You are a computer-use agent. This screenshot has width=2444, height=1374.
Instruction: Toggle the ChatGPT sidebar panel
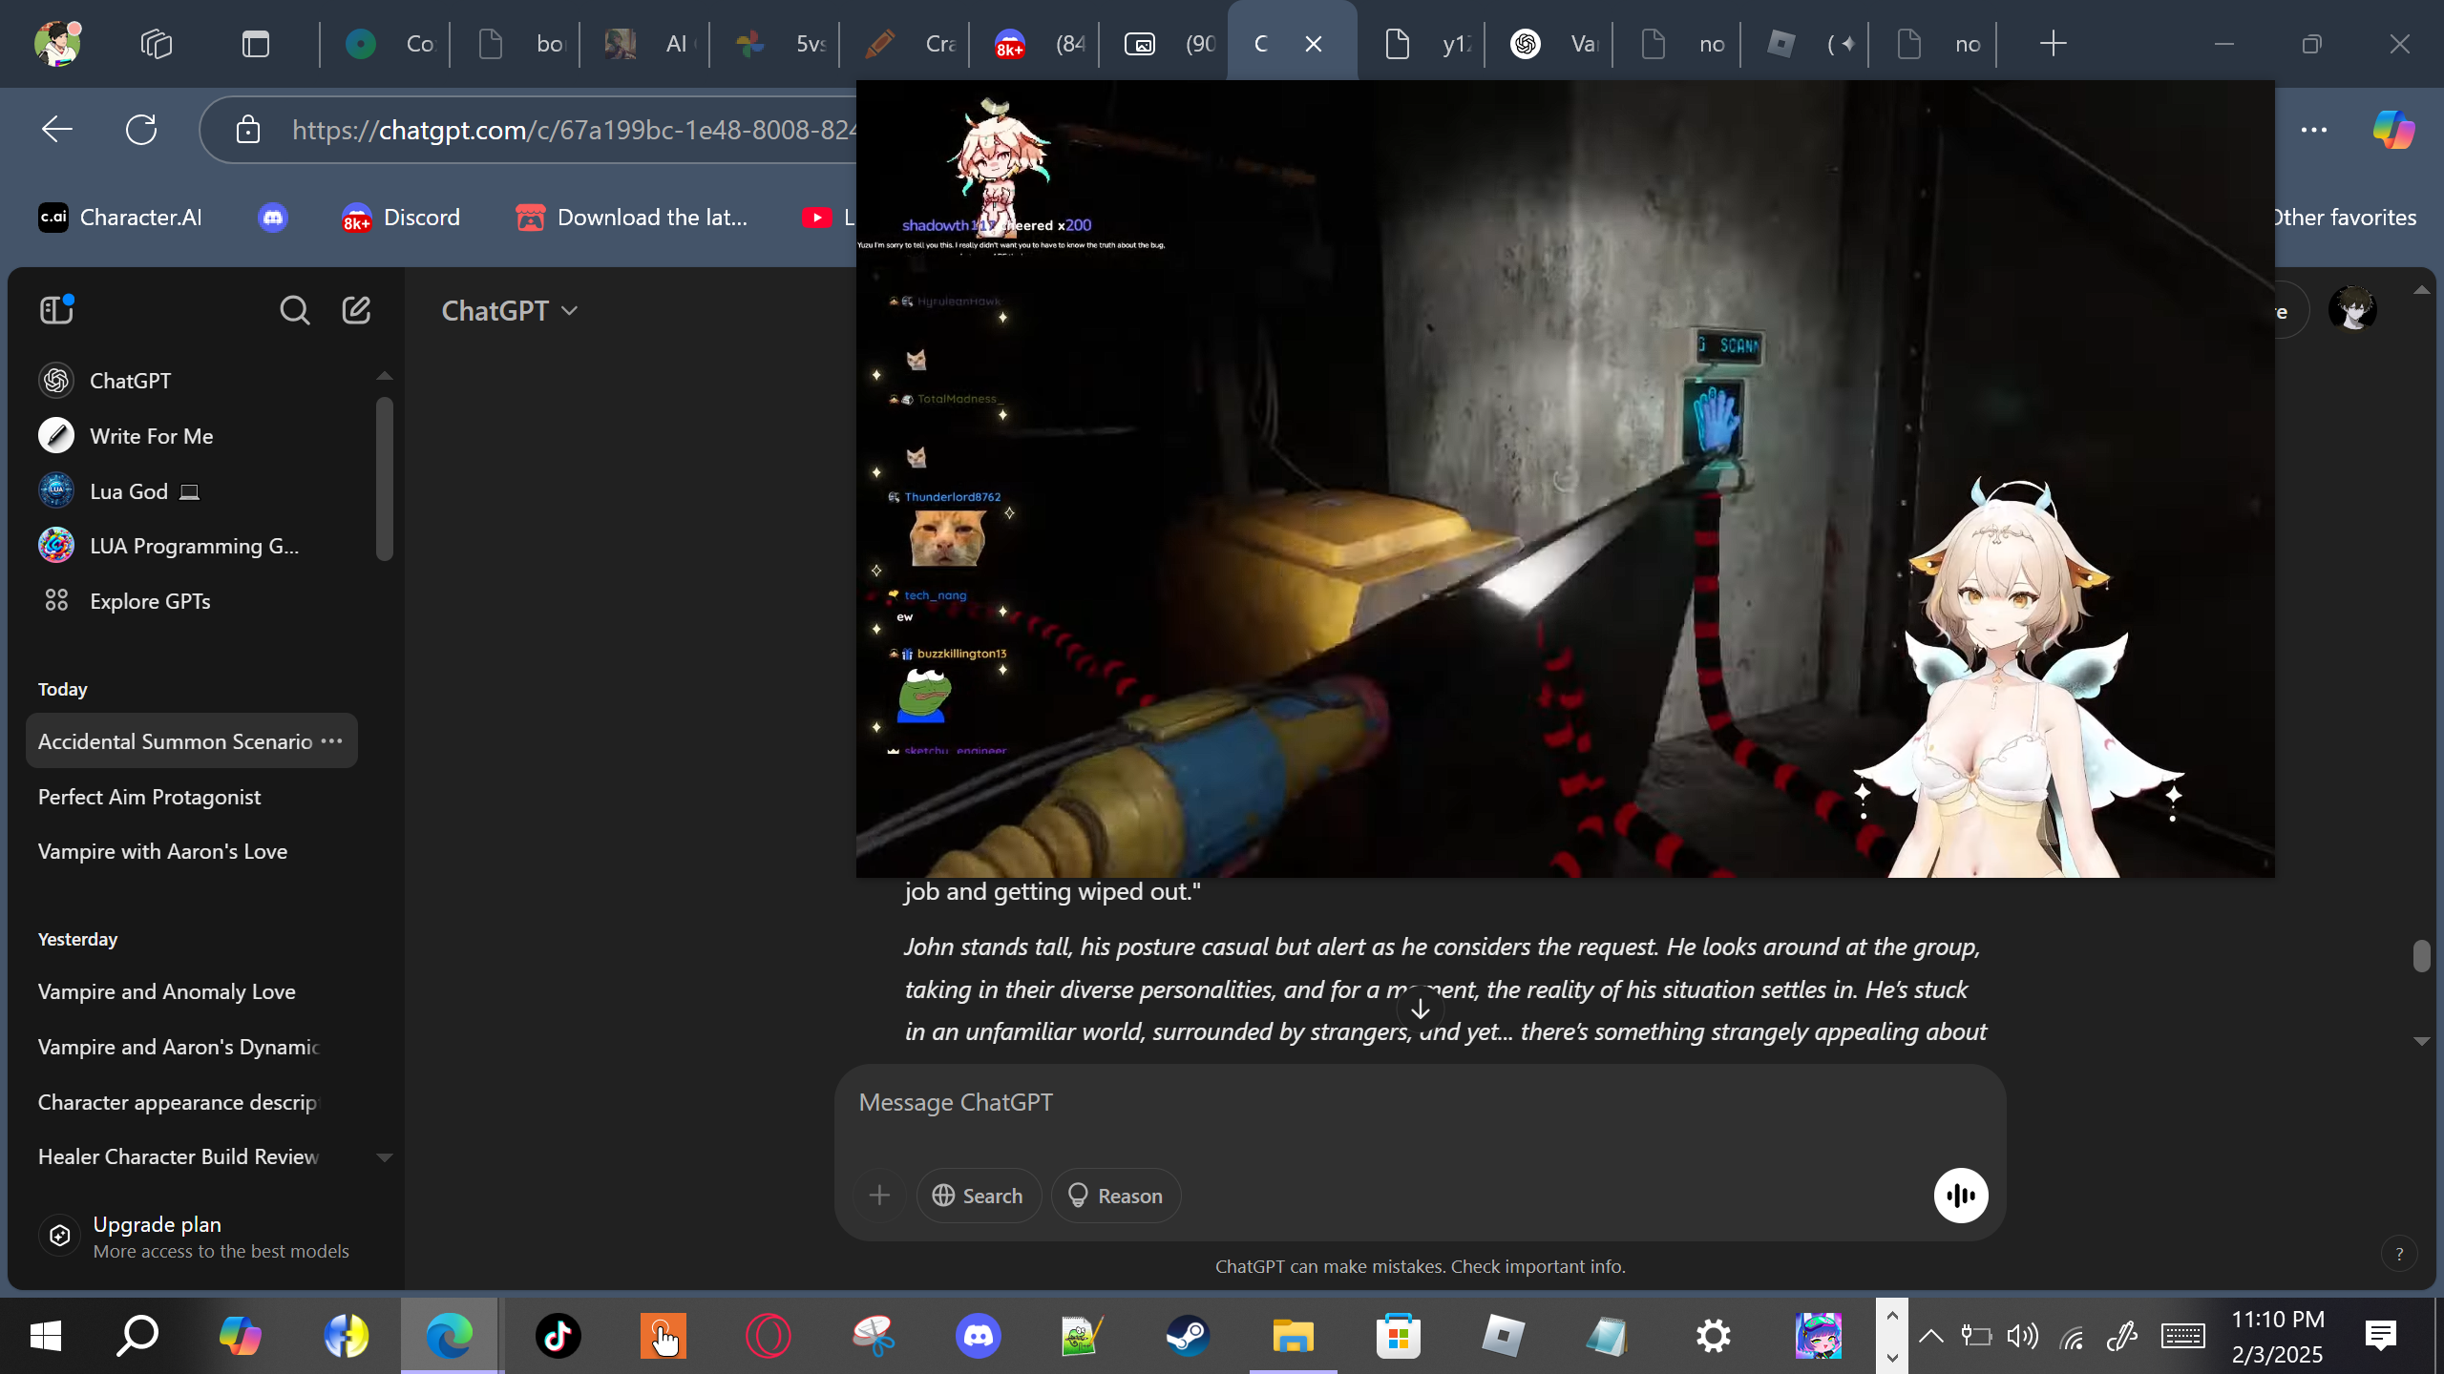pyautogui.click(x=56, y=310)
